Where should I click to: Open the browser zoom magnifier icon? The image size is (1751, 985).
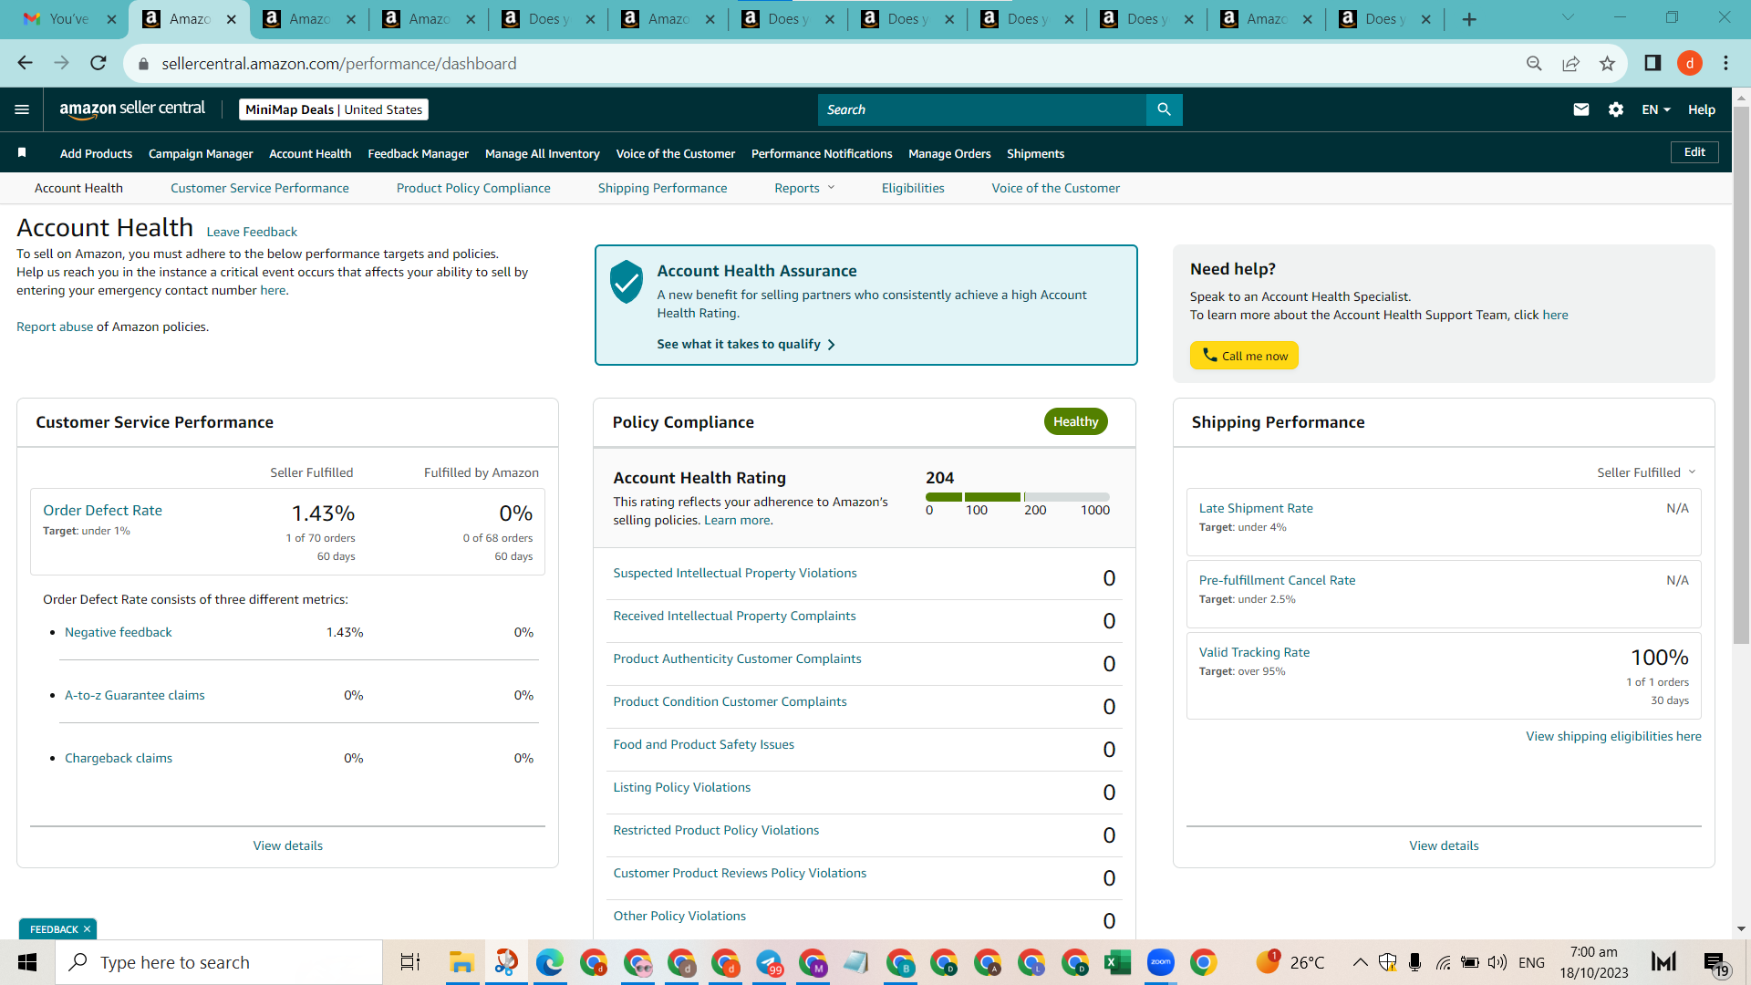pyautogui.click(x=1534, y=63)
